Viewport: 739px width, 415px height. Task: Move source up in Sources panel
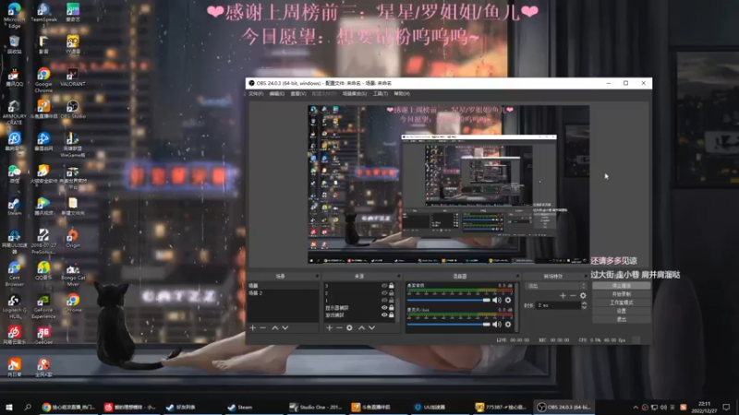pyautogui.click(x=361, y=327)
